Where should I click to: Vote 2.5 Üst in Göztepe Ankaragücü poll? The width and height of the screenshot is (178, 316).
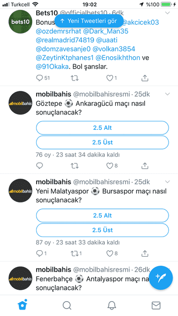(x=102, y=142)
